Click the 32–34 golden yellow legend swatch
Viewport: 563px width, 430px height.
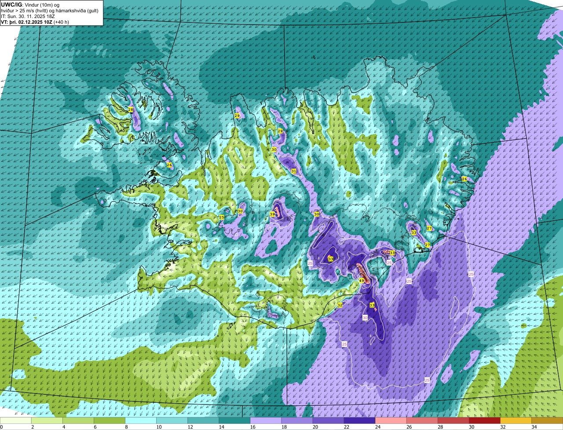(x=515, y=421)
